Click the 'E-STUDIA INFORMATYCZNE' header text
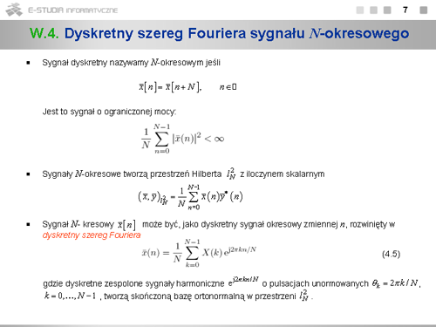This screenshot has height=327, width=436. tap(72, 10)
